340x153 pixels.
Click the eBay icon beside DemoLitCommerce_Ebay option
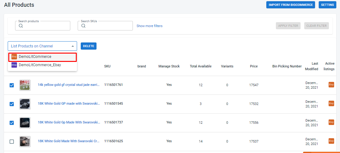click(x=14, y=65)
